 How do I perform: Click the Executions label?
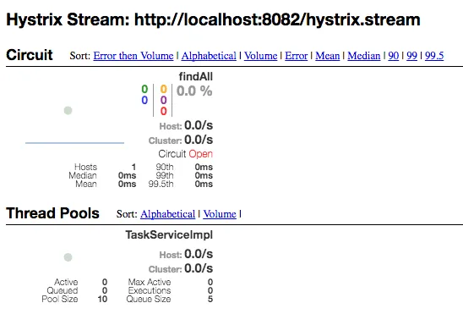(150, 291)
